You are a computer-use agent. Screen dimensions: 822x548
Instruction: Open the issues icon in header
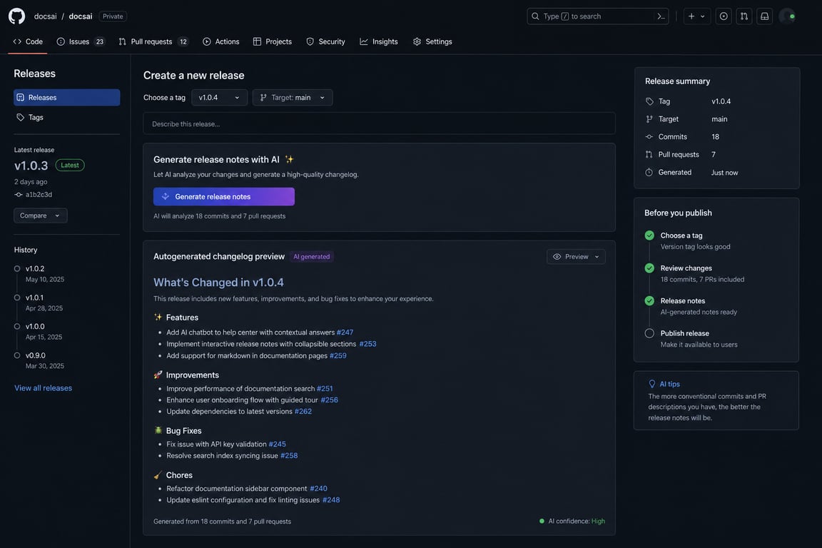pyautogui.click(x=724, y=16)
